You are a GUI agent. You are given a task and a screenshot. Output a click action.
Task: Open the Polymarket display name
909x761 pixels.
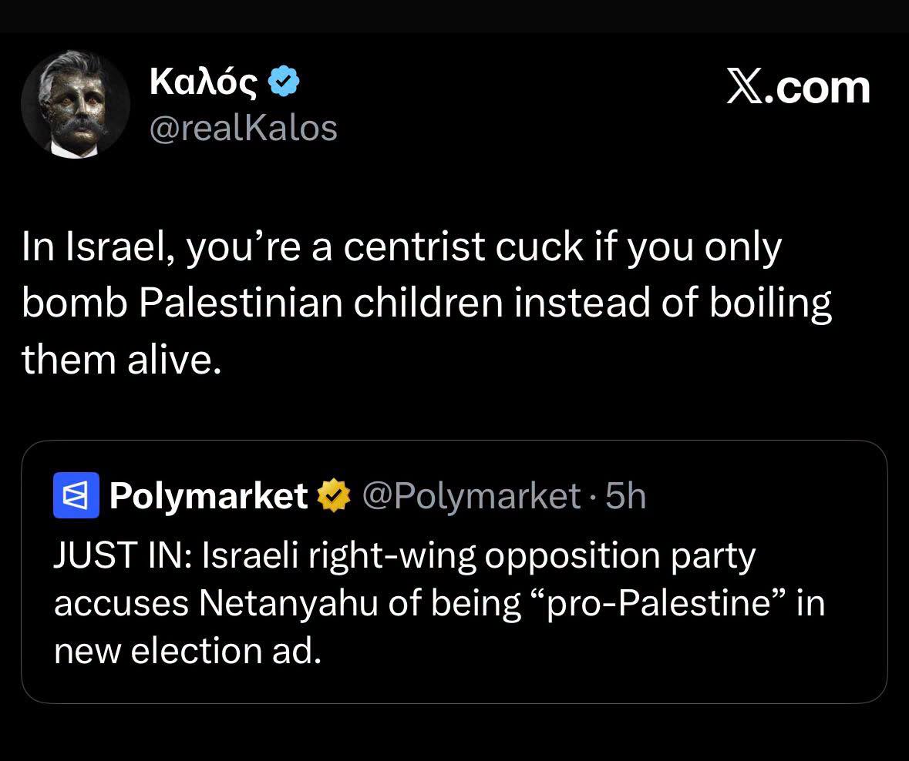(209, 496)
